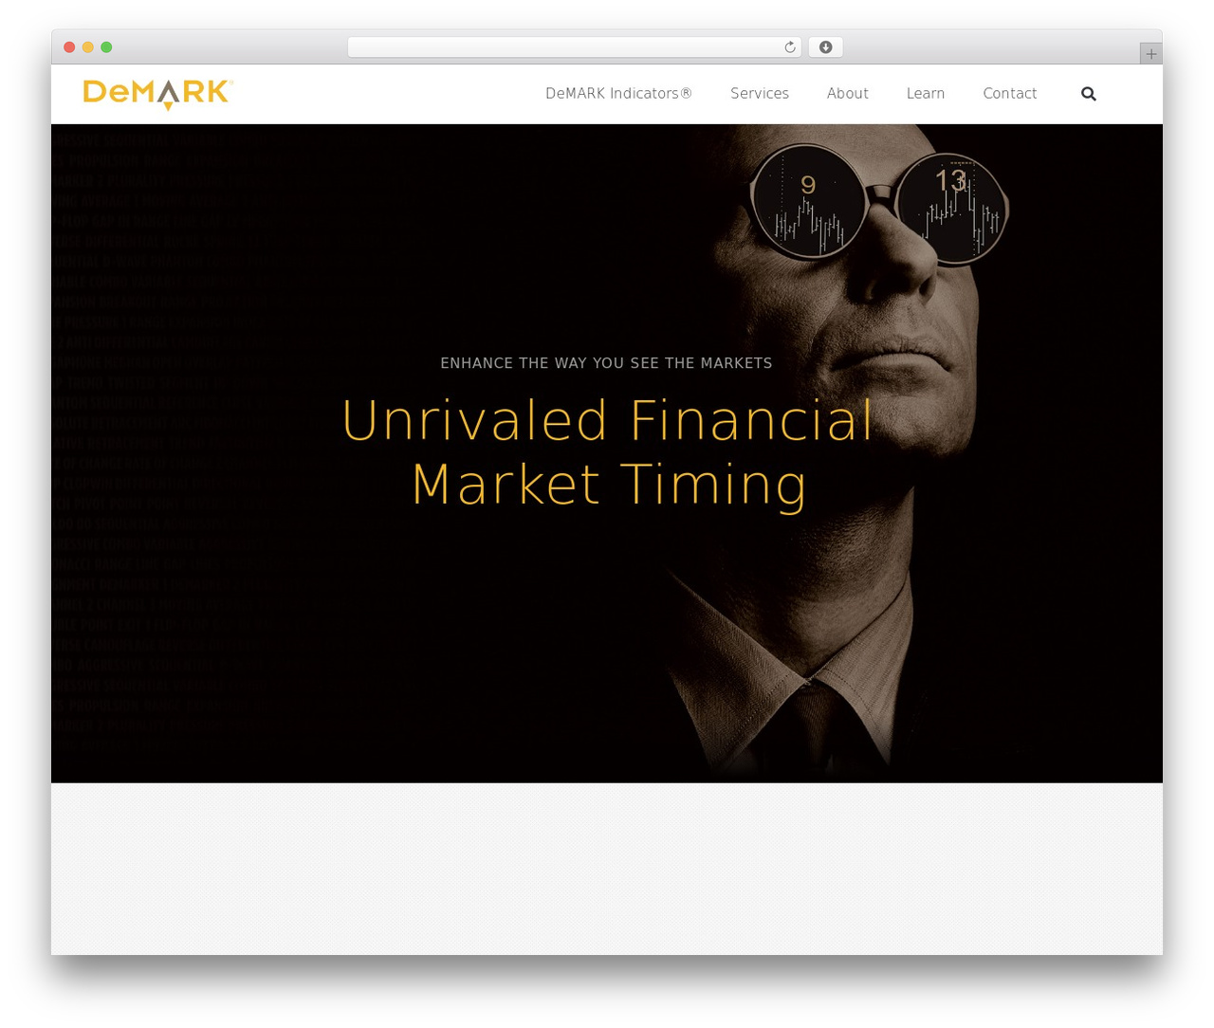Image resolution: width=1214 pixels, height=1028 pixels.
Task: Click the DeMARK logo
Action: 157,94
